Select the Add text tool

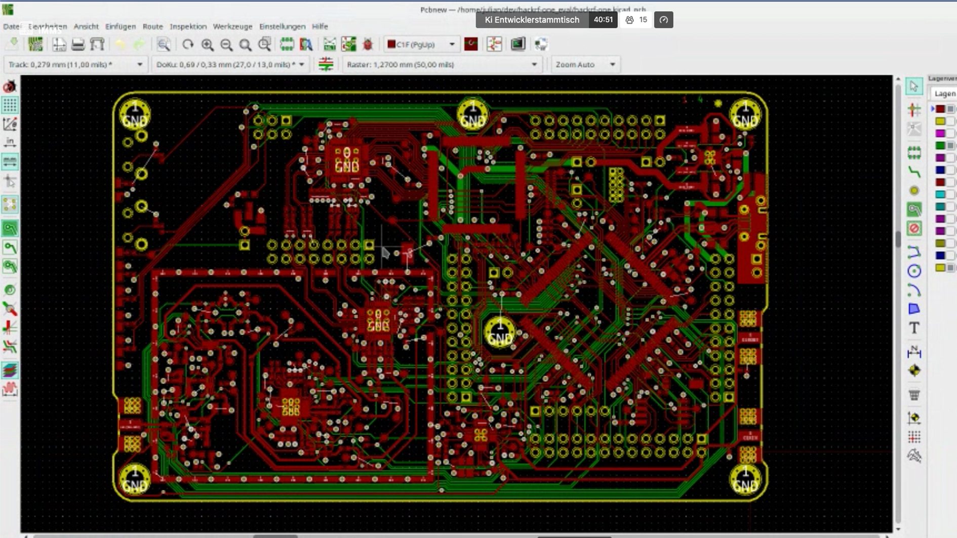pos(914,328)
